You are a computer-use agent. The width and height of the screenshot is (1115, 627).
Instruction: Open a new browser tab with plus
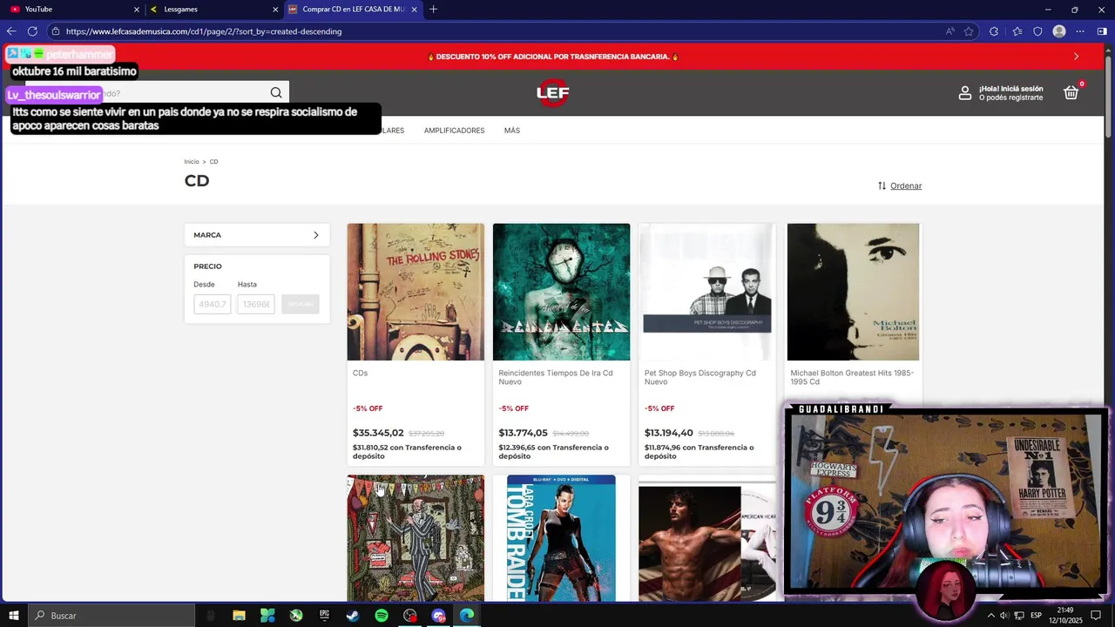(x=433, y=9)
